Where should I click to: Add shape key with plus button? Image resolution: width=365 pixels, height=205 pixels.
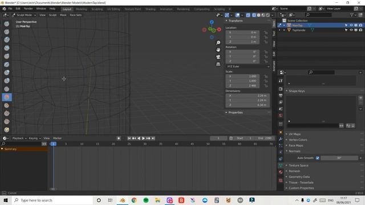[x=360, y=98]
